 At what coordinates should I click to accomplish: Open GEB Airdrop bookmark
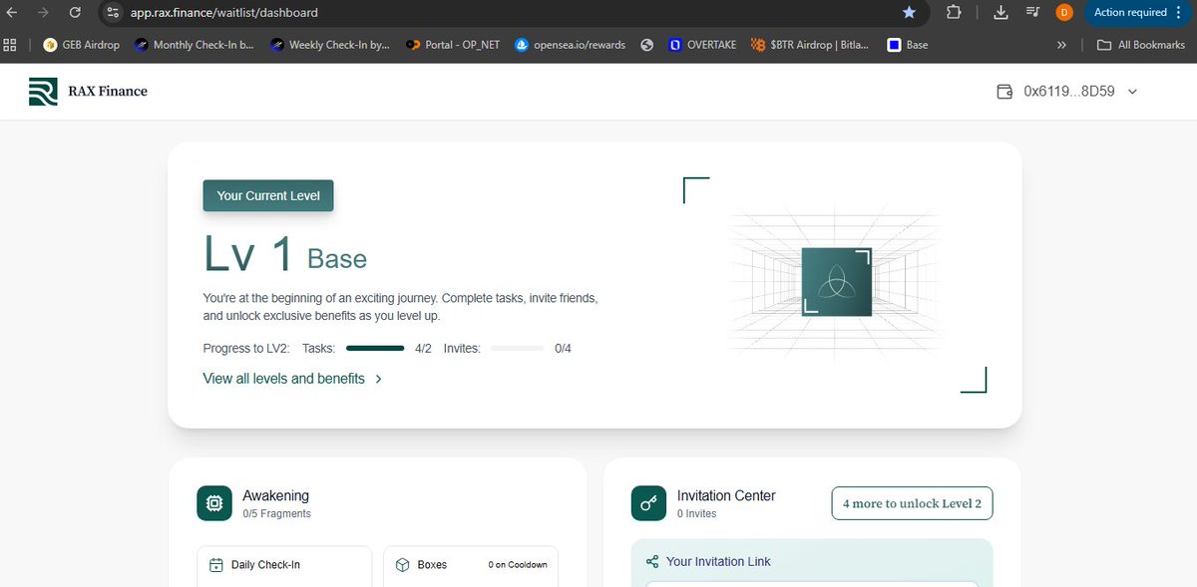tap(83, 45)
